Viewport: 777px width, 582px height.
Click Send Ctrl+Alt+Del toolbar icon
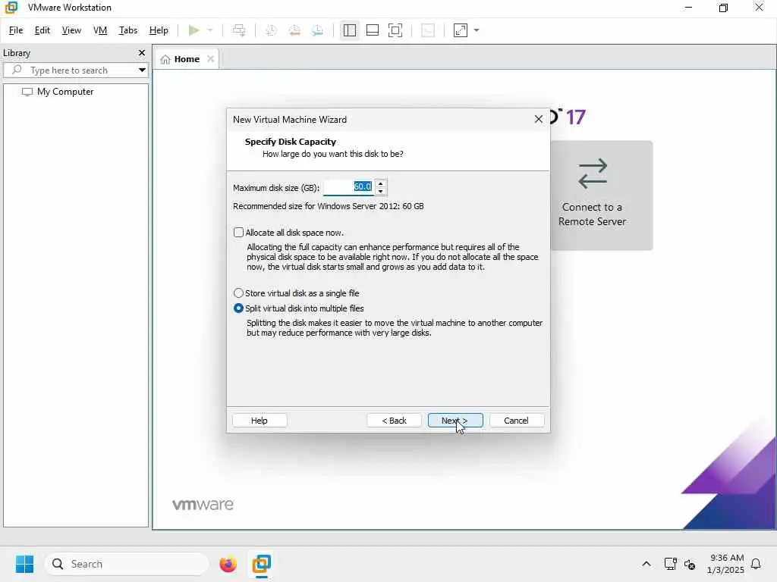pos(239,30)
